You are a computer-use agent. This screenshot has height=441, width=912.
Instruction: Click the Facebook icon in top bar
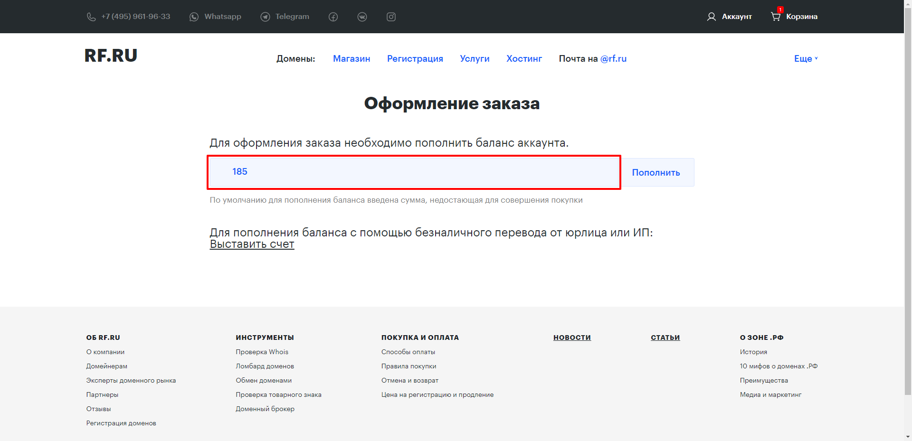(333, 17)
